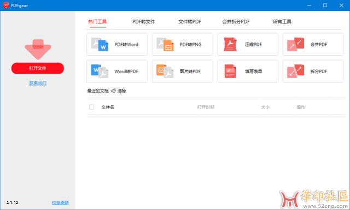Switch to the 热门工具 tab

(x=97, y=22)
